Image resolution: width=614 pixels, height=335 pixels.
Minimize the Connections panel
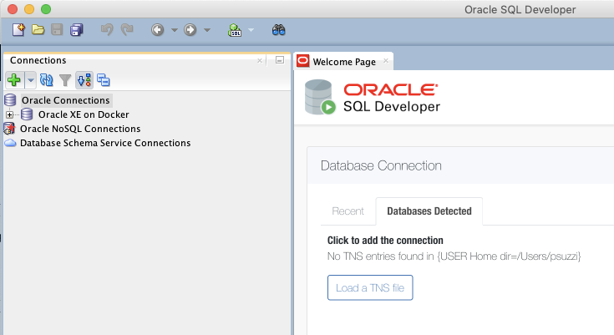[280, 60]
